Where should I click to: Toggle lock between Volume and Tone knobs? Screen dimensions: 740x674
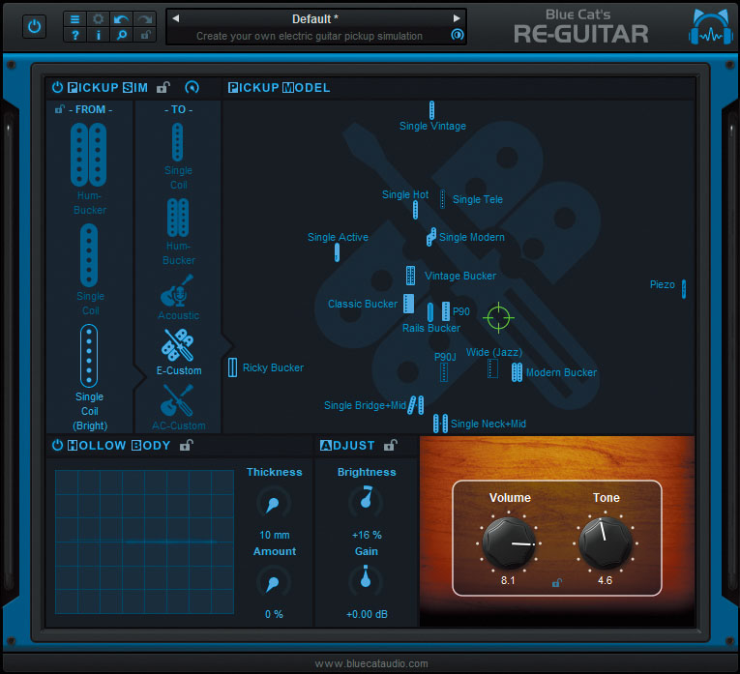[x=557, y=583]
